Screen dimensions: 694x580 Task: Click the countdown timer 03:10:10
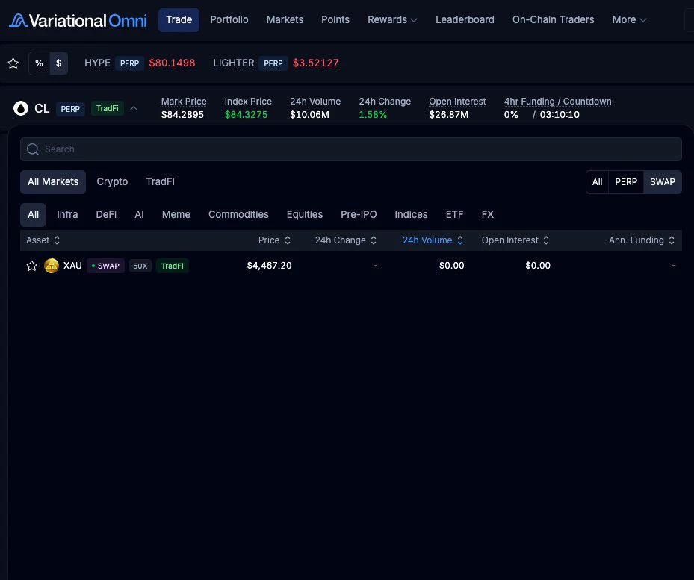pyautogui.click(x=560, y=115)
